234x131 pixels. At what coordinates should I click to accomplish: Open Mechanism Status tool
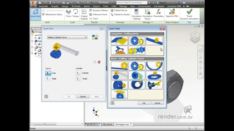[x=52, y=15]
